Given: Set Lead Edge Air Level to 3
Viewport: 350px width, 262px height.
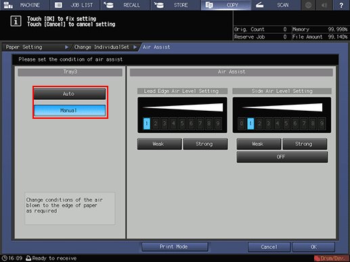Looking at the screenshot, I should click(165, 124).
